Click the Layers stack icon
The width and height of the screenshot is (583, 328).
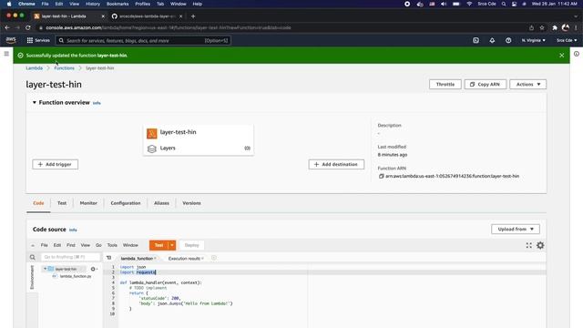[152, 149]
